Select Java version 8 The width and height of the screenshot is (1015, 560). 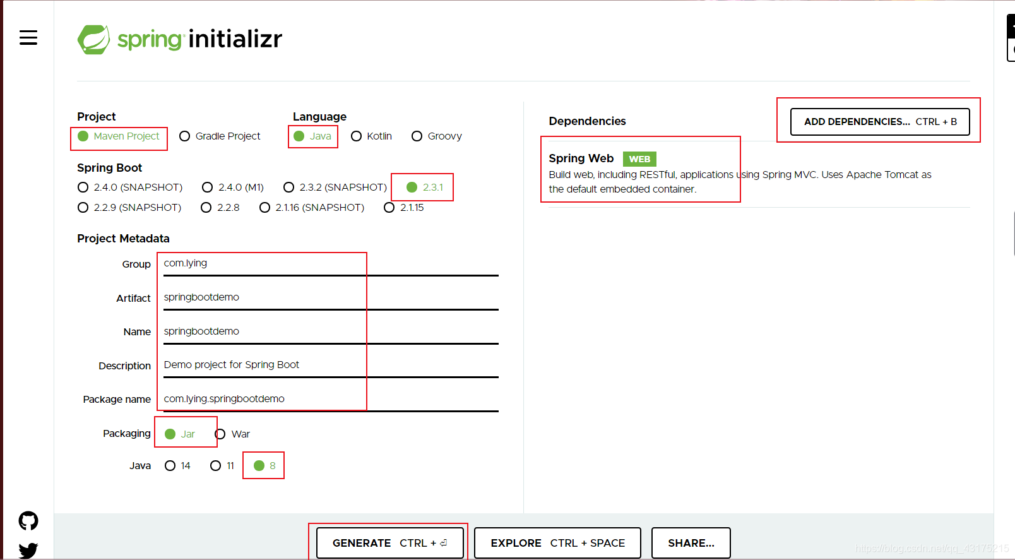coord(264,466)
